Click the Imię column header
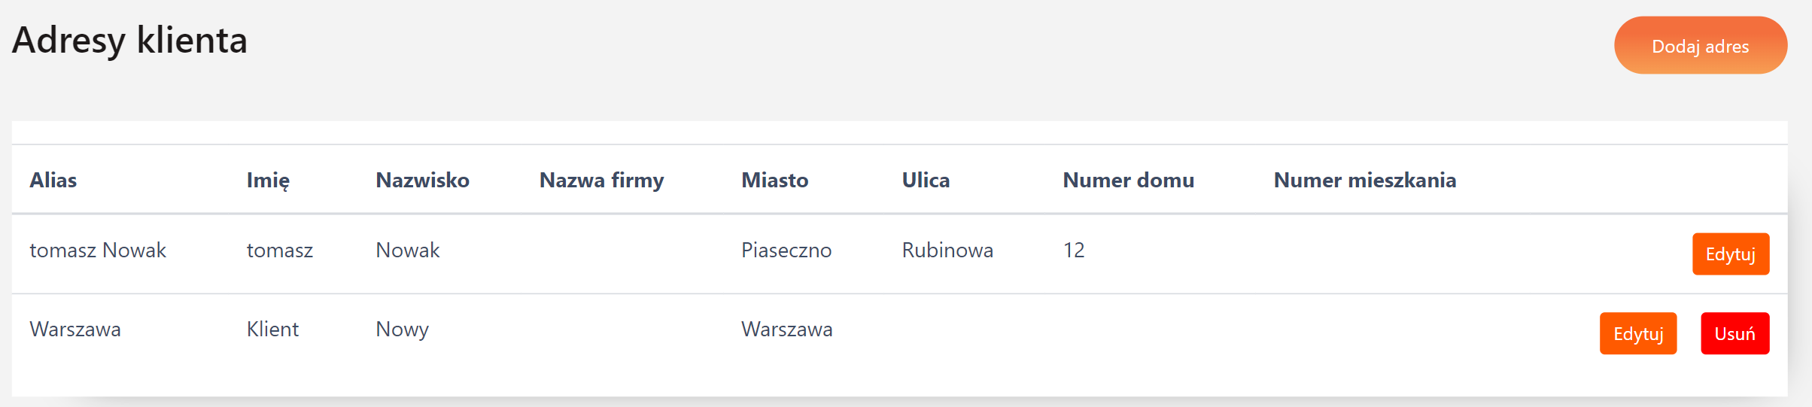1812x407 pixels. pyautogui.click(x=268, y=181)
